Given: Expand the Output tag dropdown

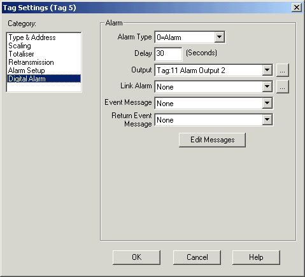Looking at the screenshot, I should click(x=267, y=70).
